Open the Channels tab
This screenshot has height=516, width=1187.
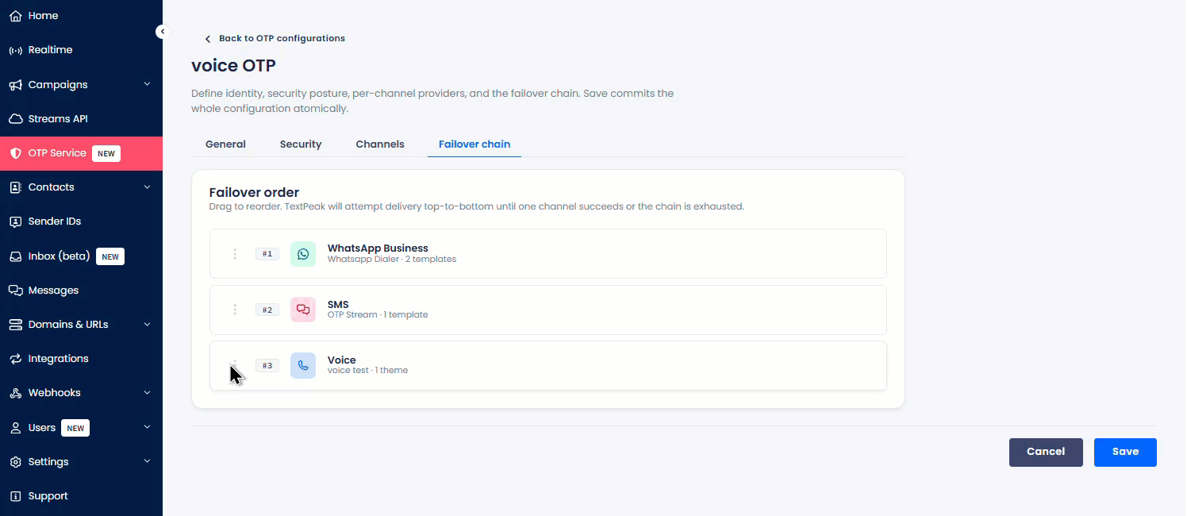(380, 144)
